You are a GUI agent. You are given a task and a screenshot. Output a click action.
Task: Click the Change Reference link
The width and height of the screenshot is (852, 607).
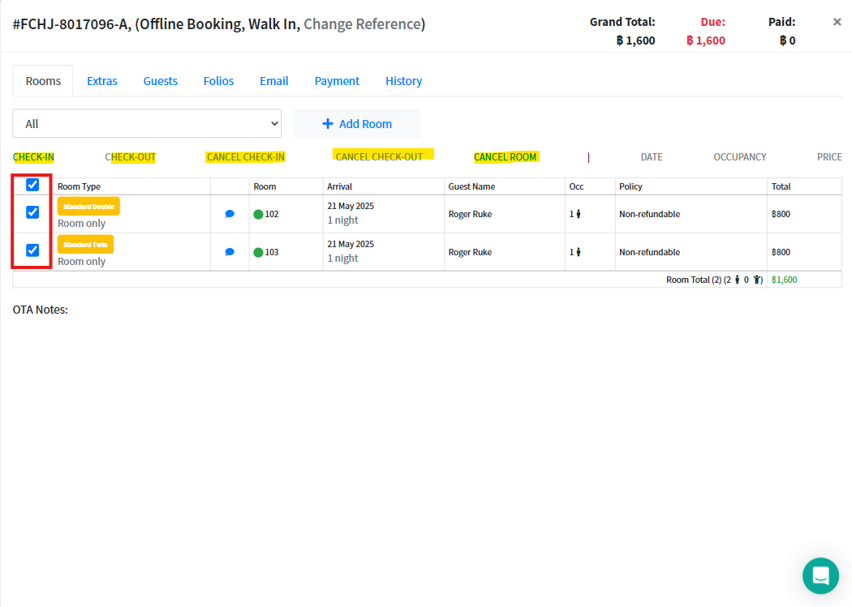(361, 24)
